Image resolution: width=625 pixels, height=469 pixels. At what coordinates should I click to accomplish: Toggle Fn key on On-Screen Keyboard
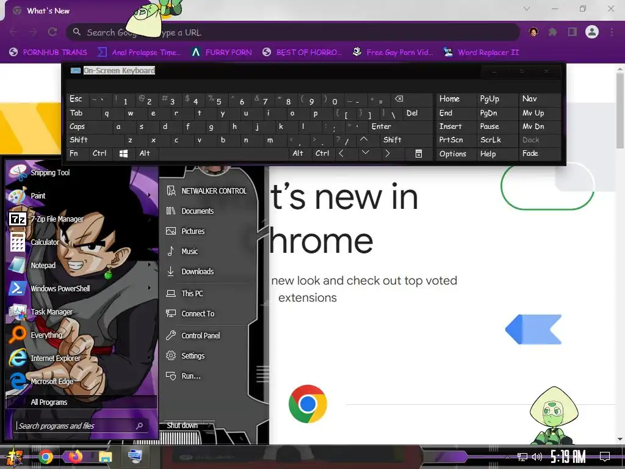coord(77,153)
